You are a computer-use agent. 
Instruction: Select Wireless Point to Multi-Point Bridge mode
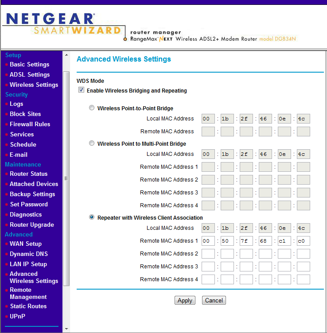[x=92, y=143]
